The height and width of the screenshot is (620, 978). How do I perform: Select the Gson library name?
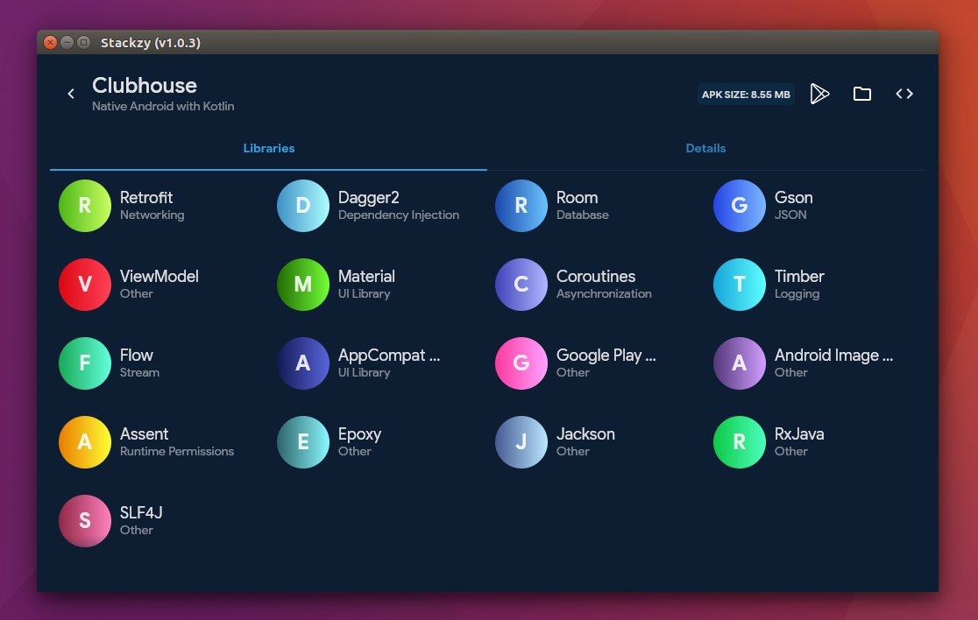coord(793,198)
